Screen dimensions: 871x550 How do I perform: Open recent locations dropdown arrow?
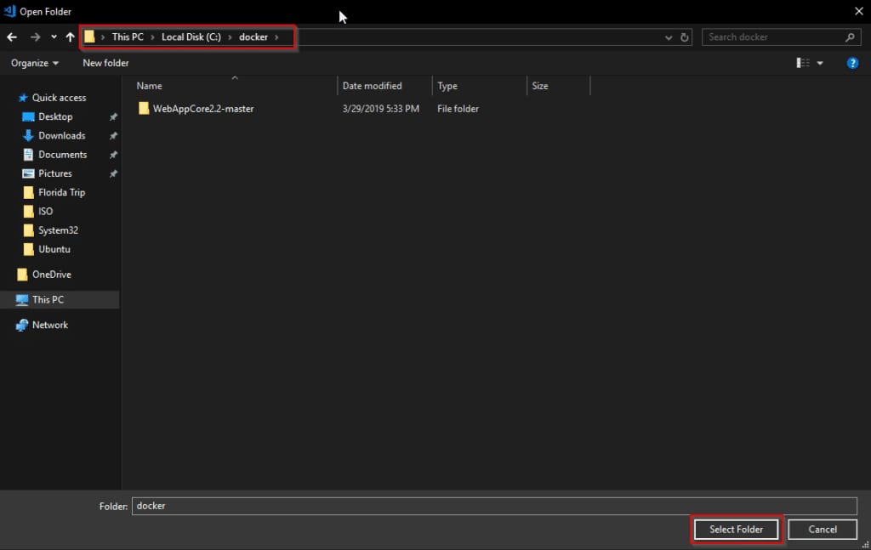tap(54, 37)
